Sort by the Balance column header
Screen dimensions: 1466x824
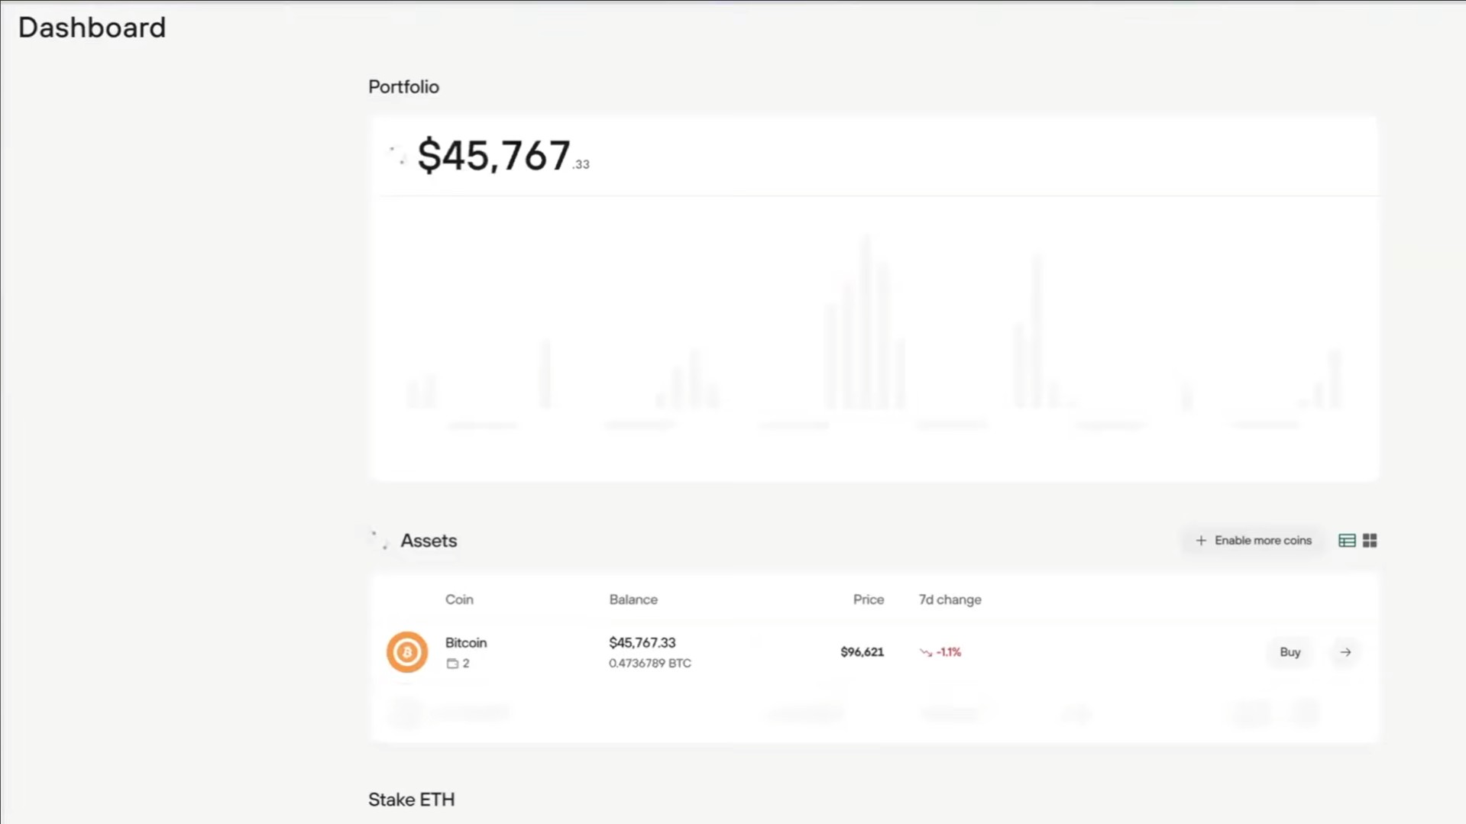[633, 599]
